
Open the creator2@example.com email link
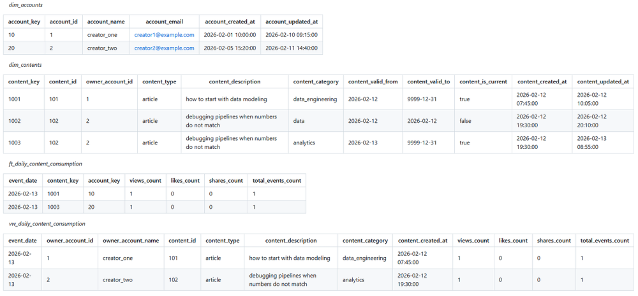coord(165,48)
